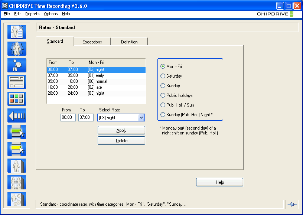Click the single person sidebar icon
Viewport: 303px width, 215px height.
(16, 65)
